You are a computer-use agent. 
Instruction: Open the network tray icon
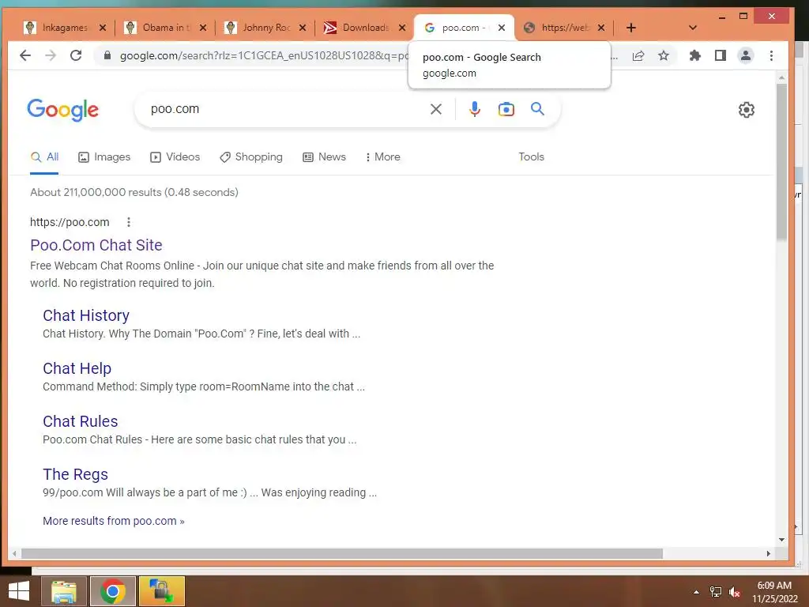pos(716,592)
